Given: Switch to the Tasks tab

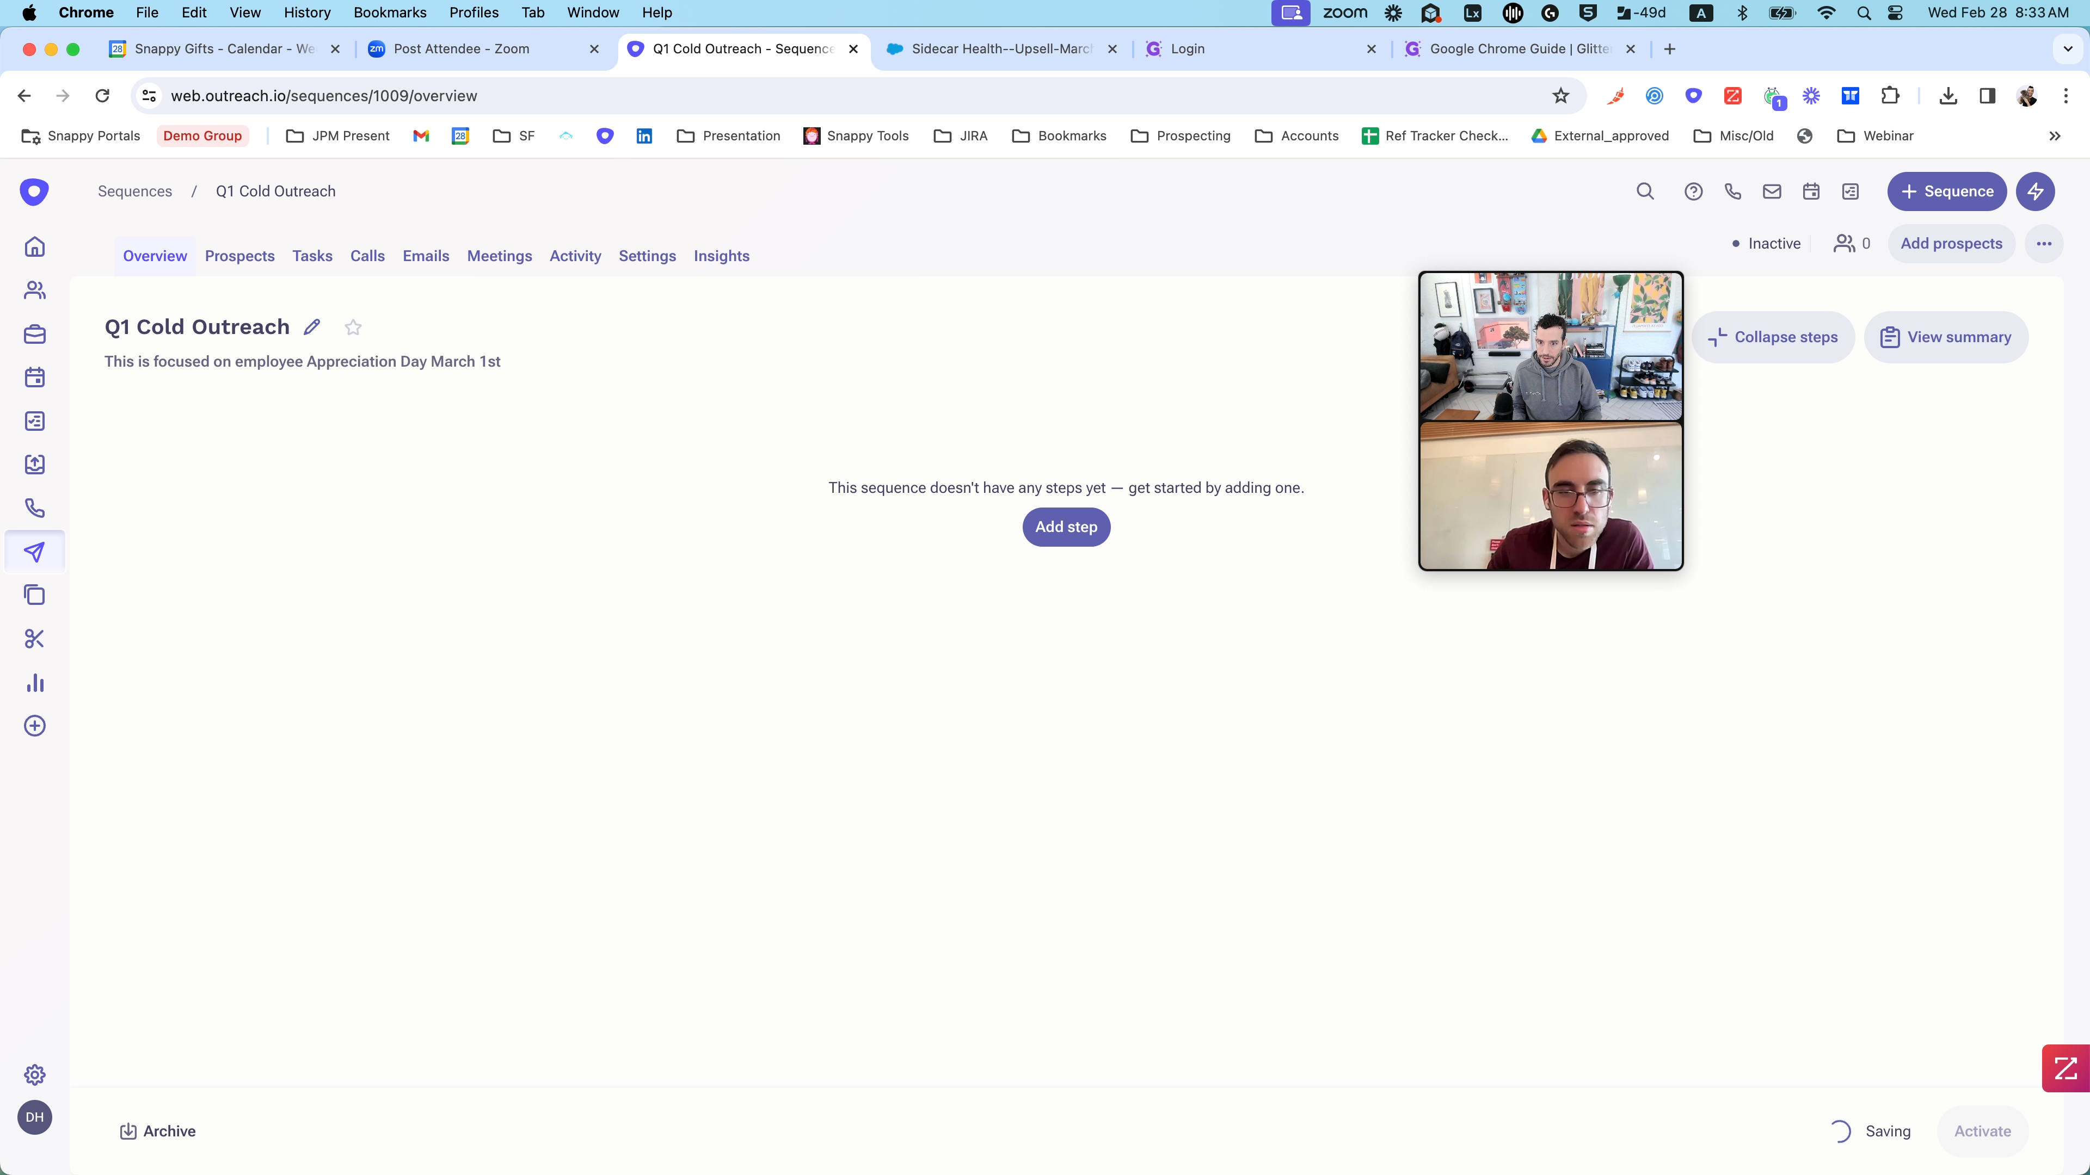Looking at the screenshot, I should (x=312, y=256).
